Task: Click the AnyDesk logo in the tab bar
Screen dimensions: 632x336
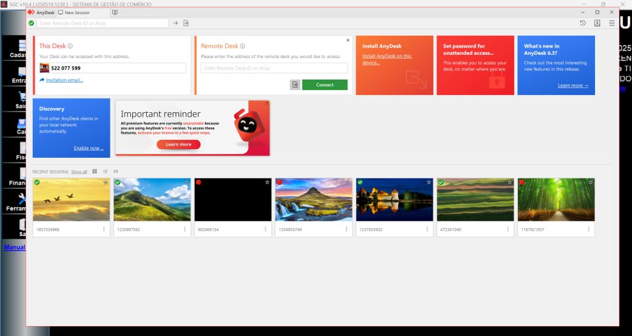Action: pos(31,12)
